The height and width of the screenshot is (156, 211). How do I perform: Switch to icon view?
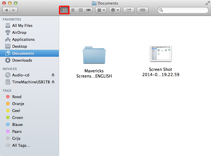click(x=65, y=10)
